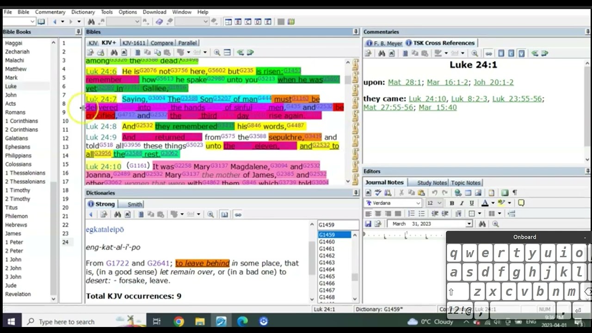Click the binoculars search icon in Dictionaries toolbar
592x333 pixels.
[x=117, y=215]
